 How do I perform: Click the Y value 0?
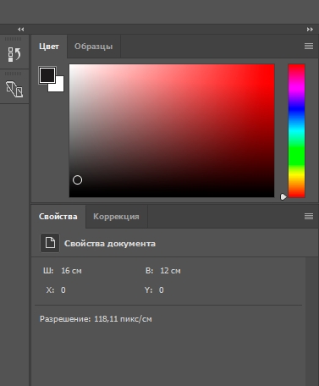[x=162, y=290]
